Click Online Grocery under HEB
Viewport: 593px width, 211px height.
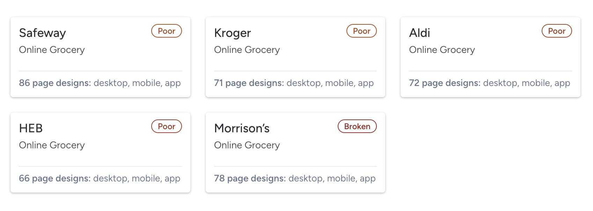click(52, 145)
